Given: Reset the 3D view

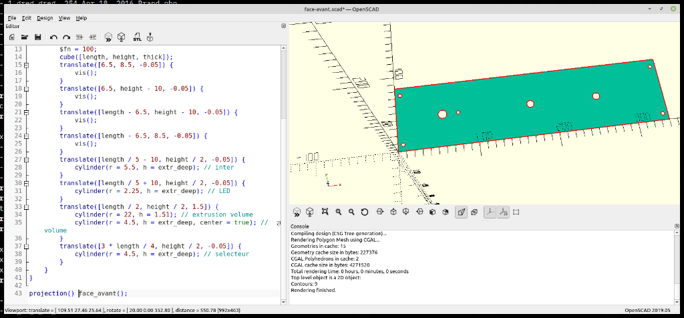Looking at the screenshot, I should click(365, 212).
